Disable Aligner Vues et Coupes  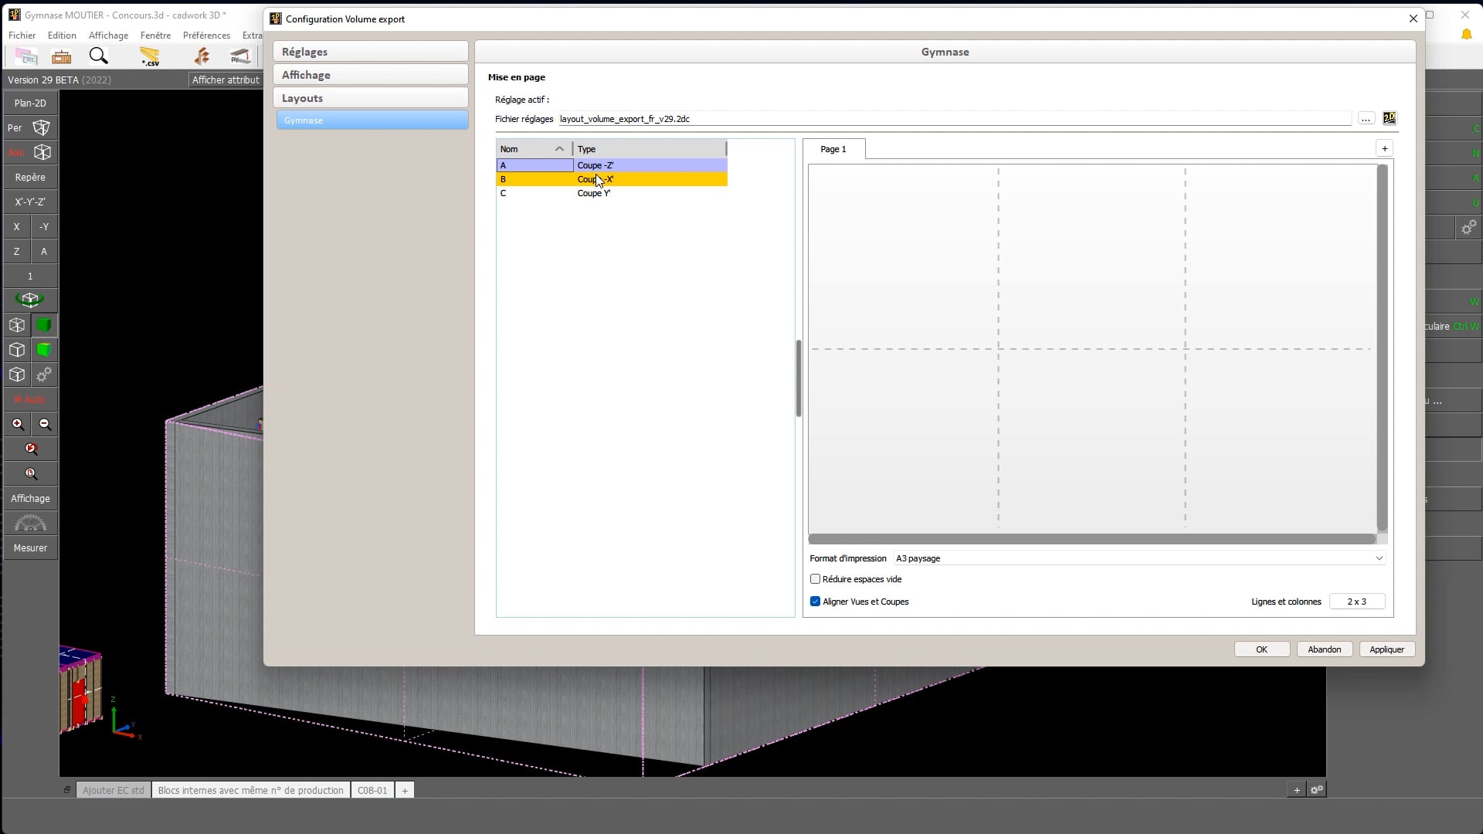tap(816, 601)
